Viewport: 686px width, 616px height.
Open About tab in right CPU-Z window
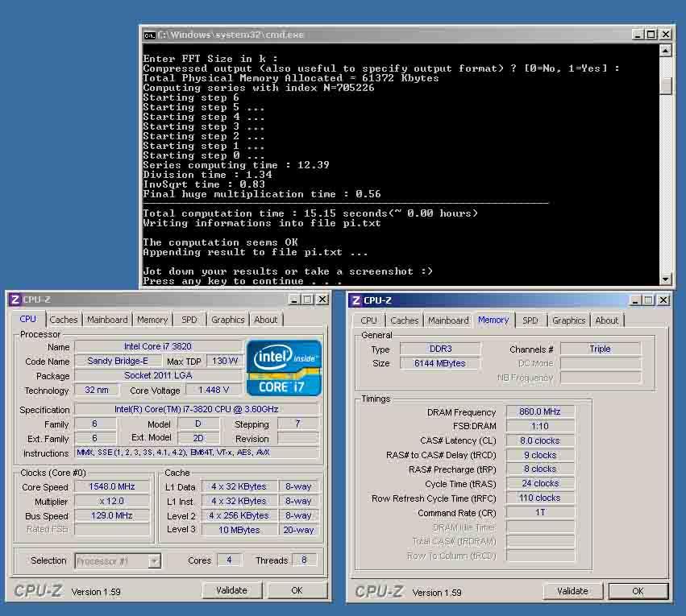pyautogui.click(x=606, y=320)
